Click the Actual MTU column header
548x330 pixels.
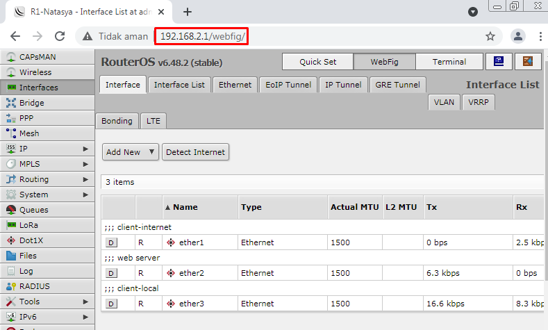click(x=355, y=207)
